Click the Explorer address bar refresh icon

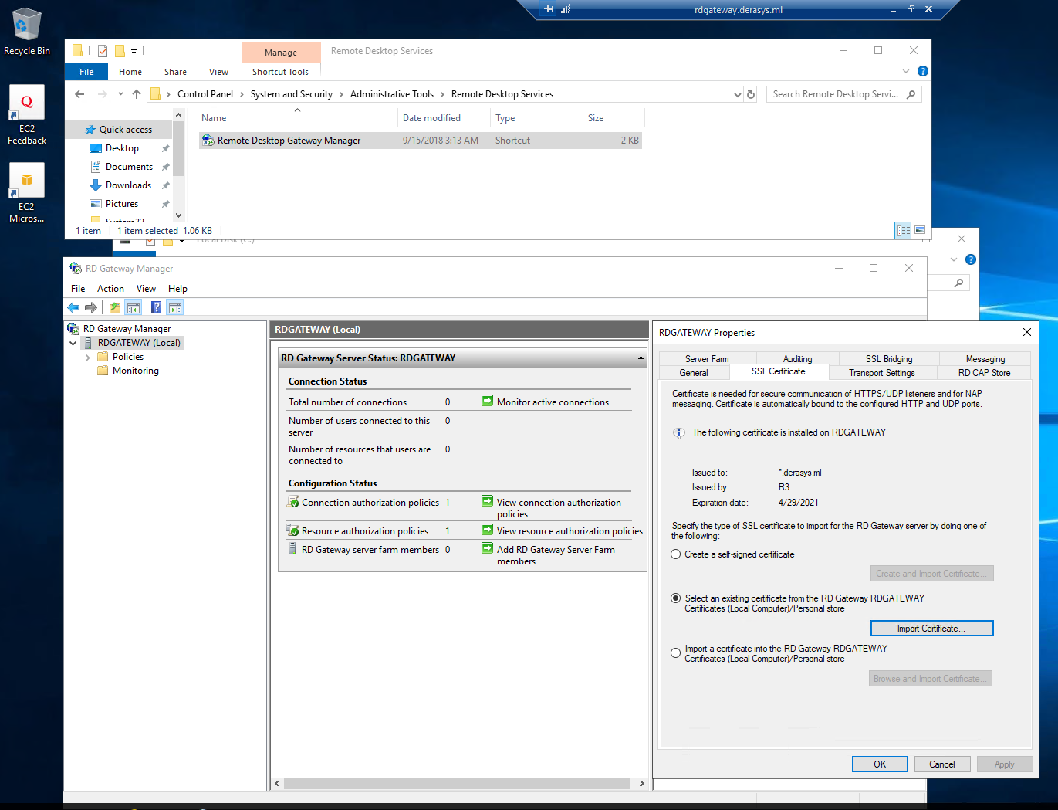tap(751, 94)
